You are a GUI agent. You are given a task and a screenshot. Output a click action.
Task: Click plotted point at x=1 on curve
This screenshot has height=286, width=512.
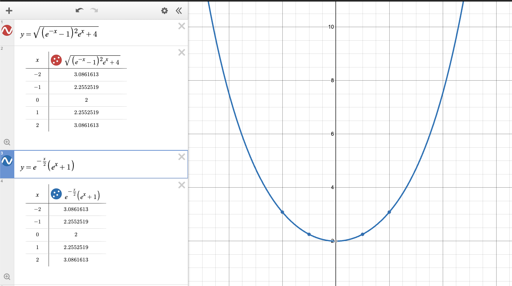[363, 234]
